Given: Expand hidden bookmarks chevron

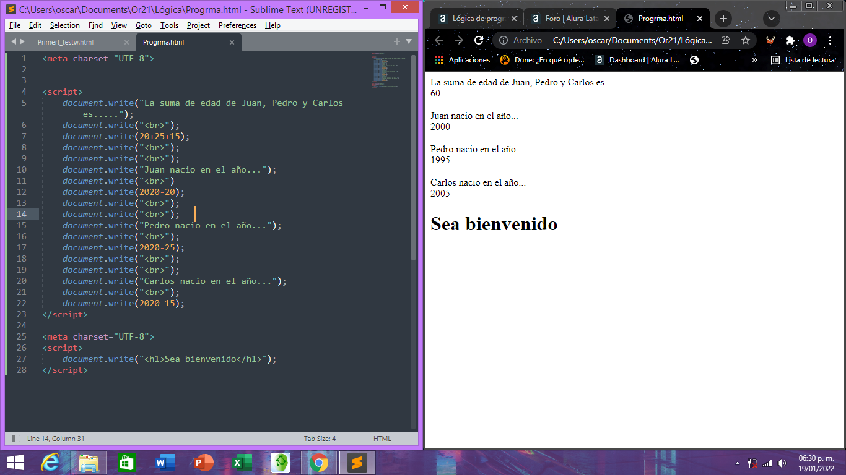Looking at the screenshot, I should (754, 60).
